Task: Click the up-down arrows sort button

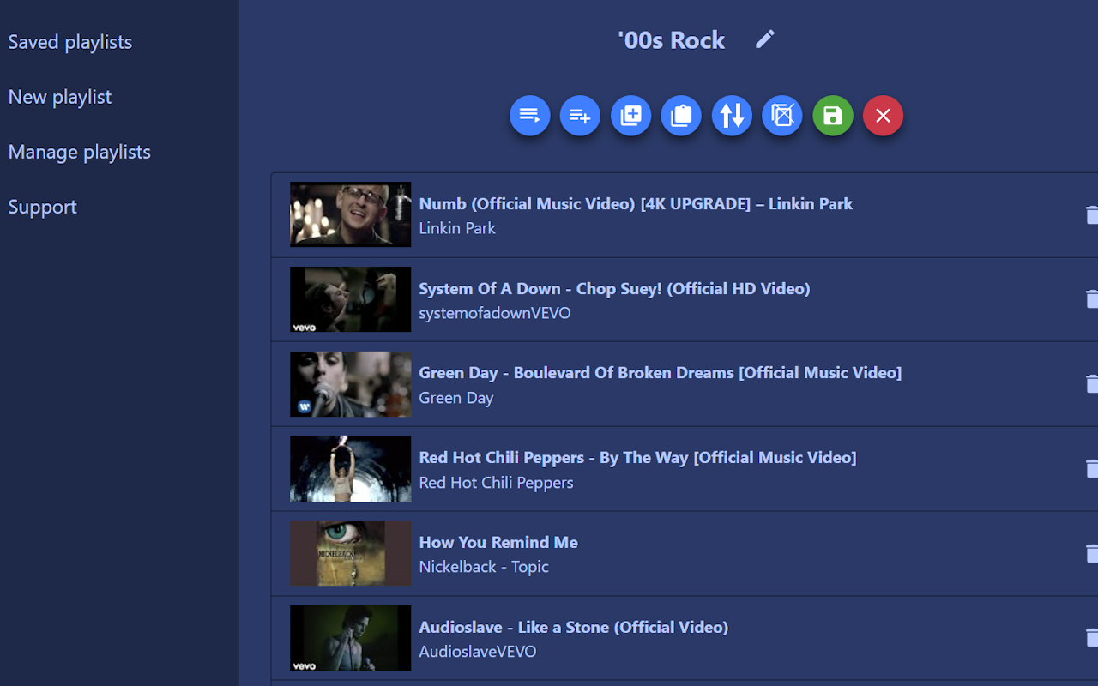Action: pos(732,116)
